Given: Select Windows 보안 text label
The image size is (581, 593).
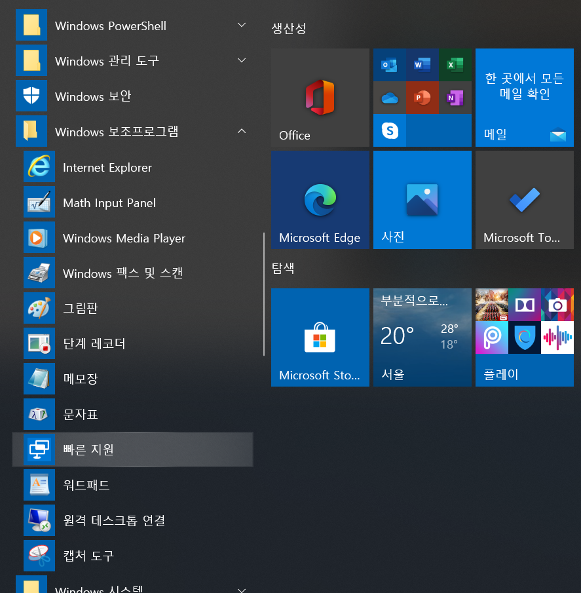Looking at the screenshot, I should [x=93, y=96].
